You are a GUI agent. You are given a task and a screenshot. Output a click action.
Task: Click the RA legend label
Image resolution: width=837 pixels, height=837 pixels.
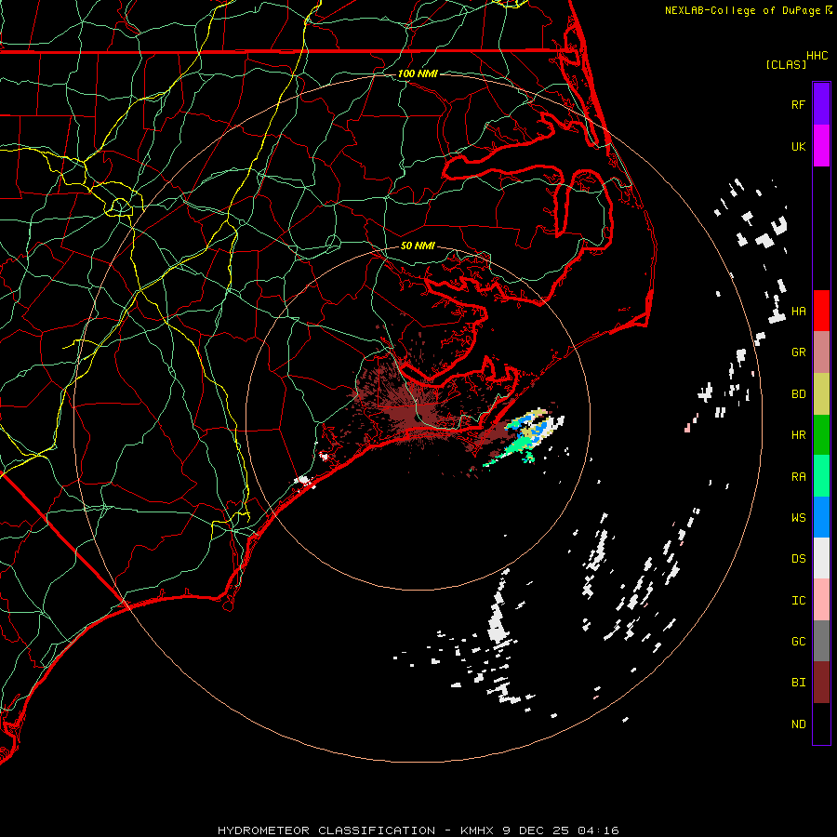798,477
